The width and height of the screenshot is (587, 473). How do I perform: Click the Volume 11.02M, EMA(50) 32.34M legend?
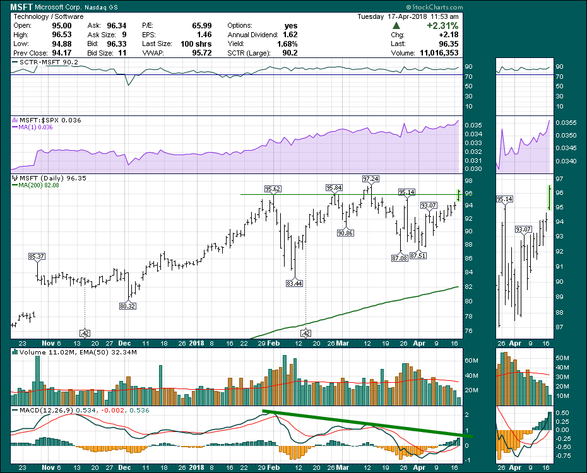point(78,352)
